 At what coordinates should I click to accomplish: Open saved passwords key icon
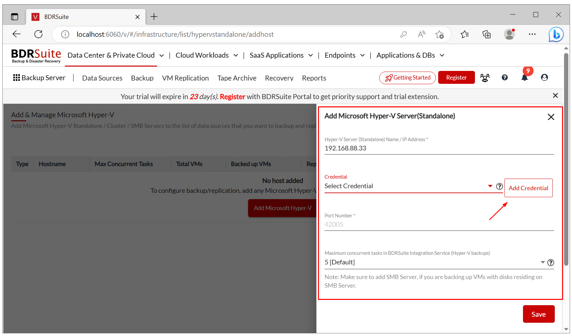[x=403, y=34]
